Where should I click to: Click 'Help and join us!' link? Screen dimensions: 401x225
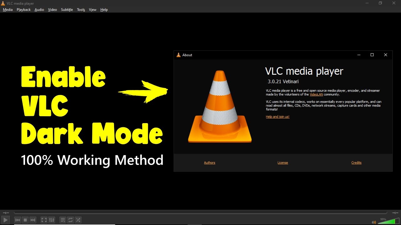click(278, 117)
